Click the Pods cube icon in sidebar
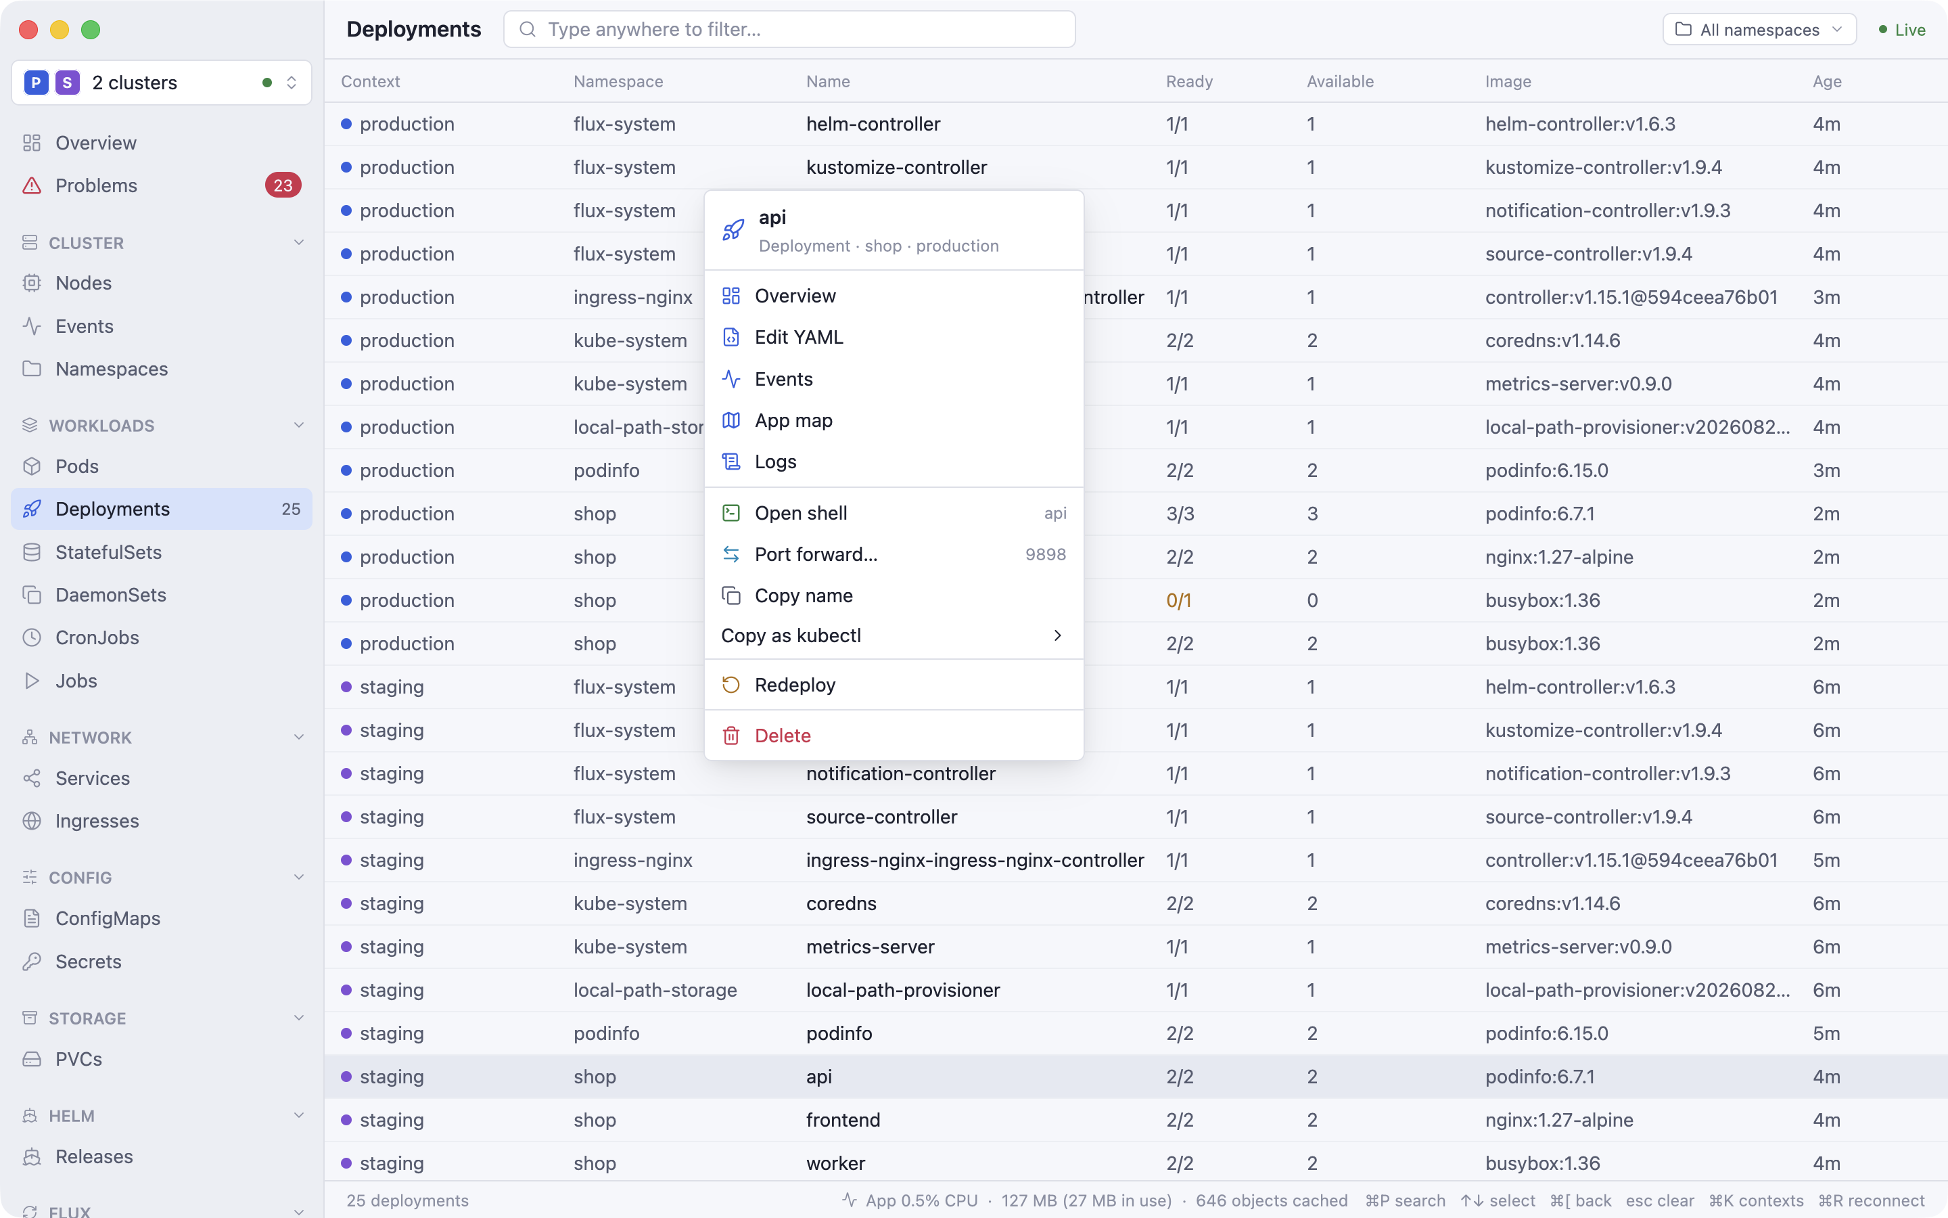Viewport: 1948px width, 1218px height. [31, 466]
